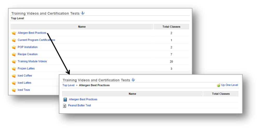The image size is (259, 130).
Task: Click the Recipe Creation folder icon
Action: coord(14,55)
